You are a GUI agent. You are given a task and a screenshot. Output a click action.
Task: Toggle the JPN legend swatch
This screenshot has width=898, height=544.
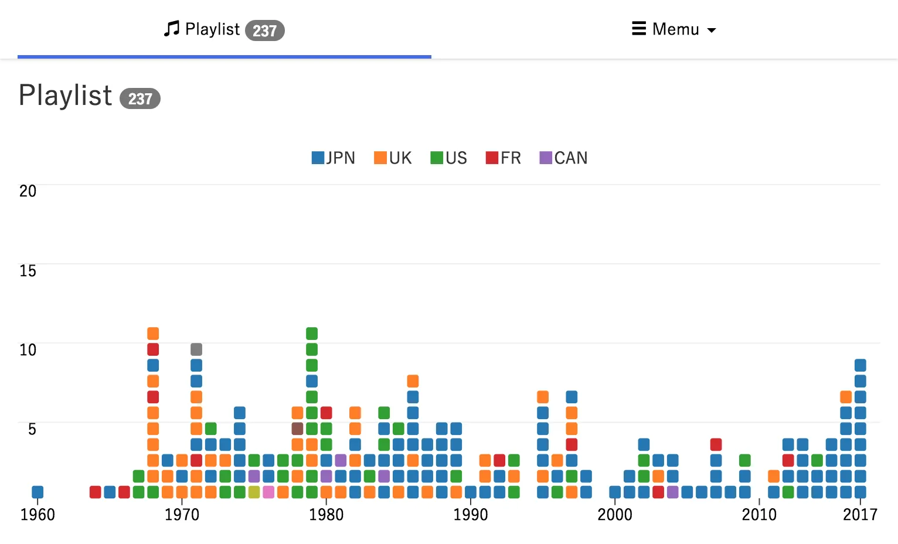click(318, 158)
